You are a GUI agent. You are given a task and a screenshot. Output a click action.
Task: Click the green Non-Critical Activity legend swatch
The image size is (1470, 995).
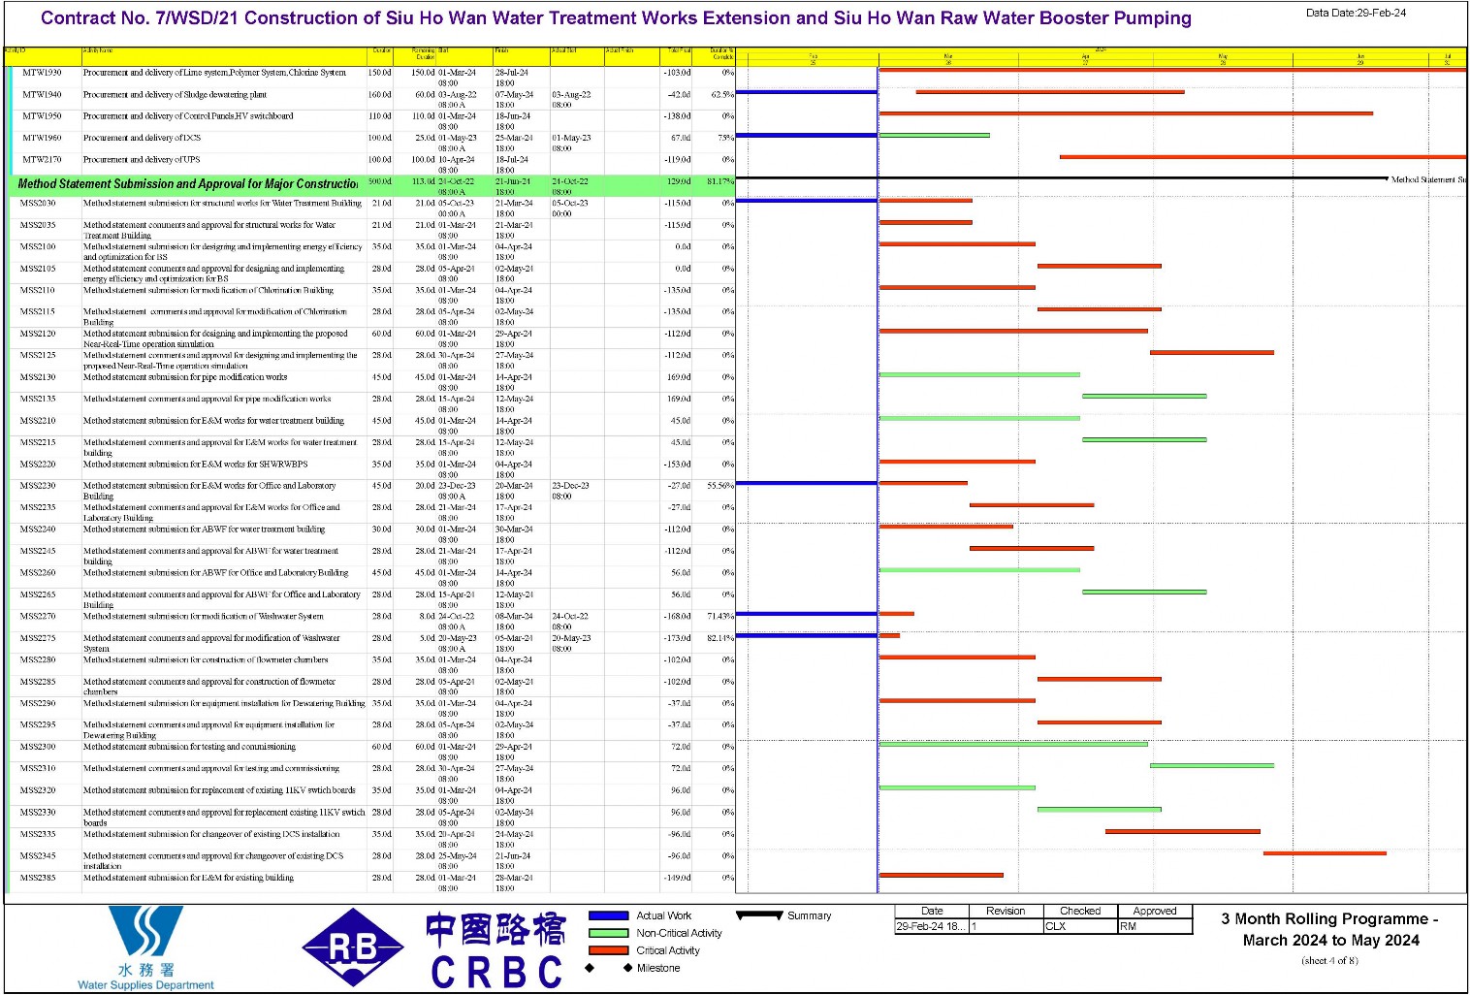pos(608,933)
